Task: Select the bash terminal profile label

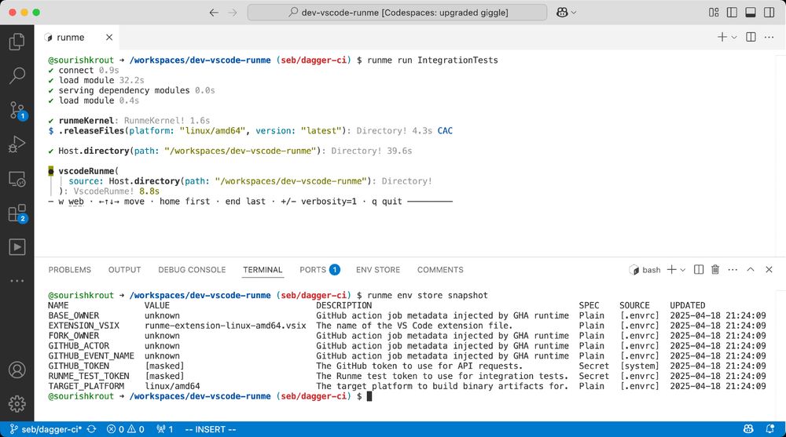Action: 645,270
